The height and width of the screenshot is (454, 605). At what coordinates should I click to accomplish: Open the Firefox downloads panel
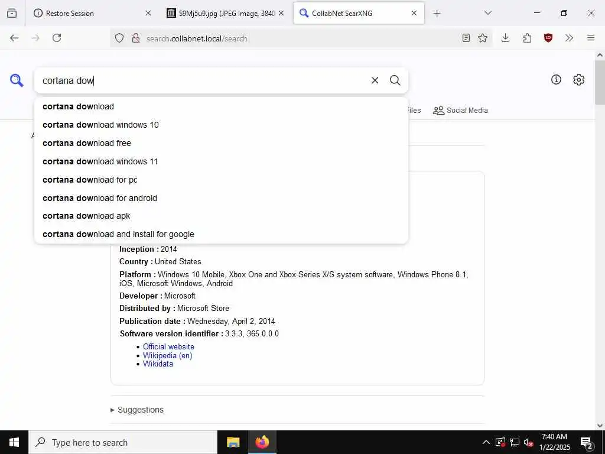tap(506, 38)
